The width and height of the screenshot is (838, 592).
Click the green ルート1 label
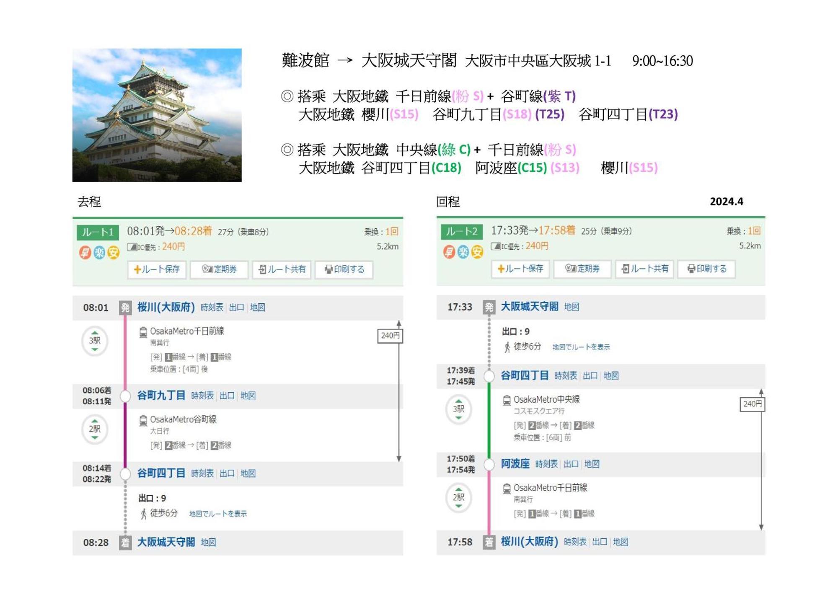(x=98, y=232)
